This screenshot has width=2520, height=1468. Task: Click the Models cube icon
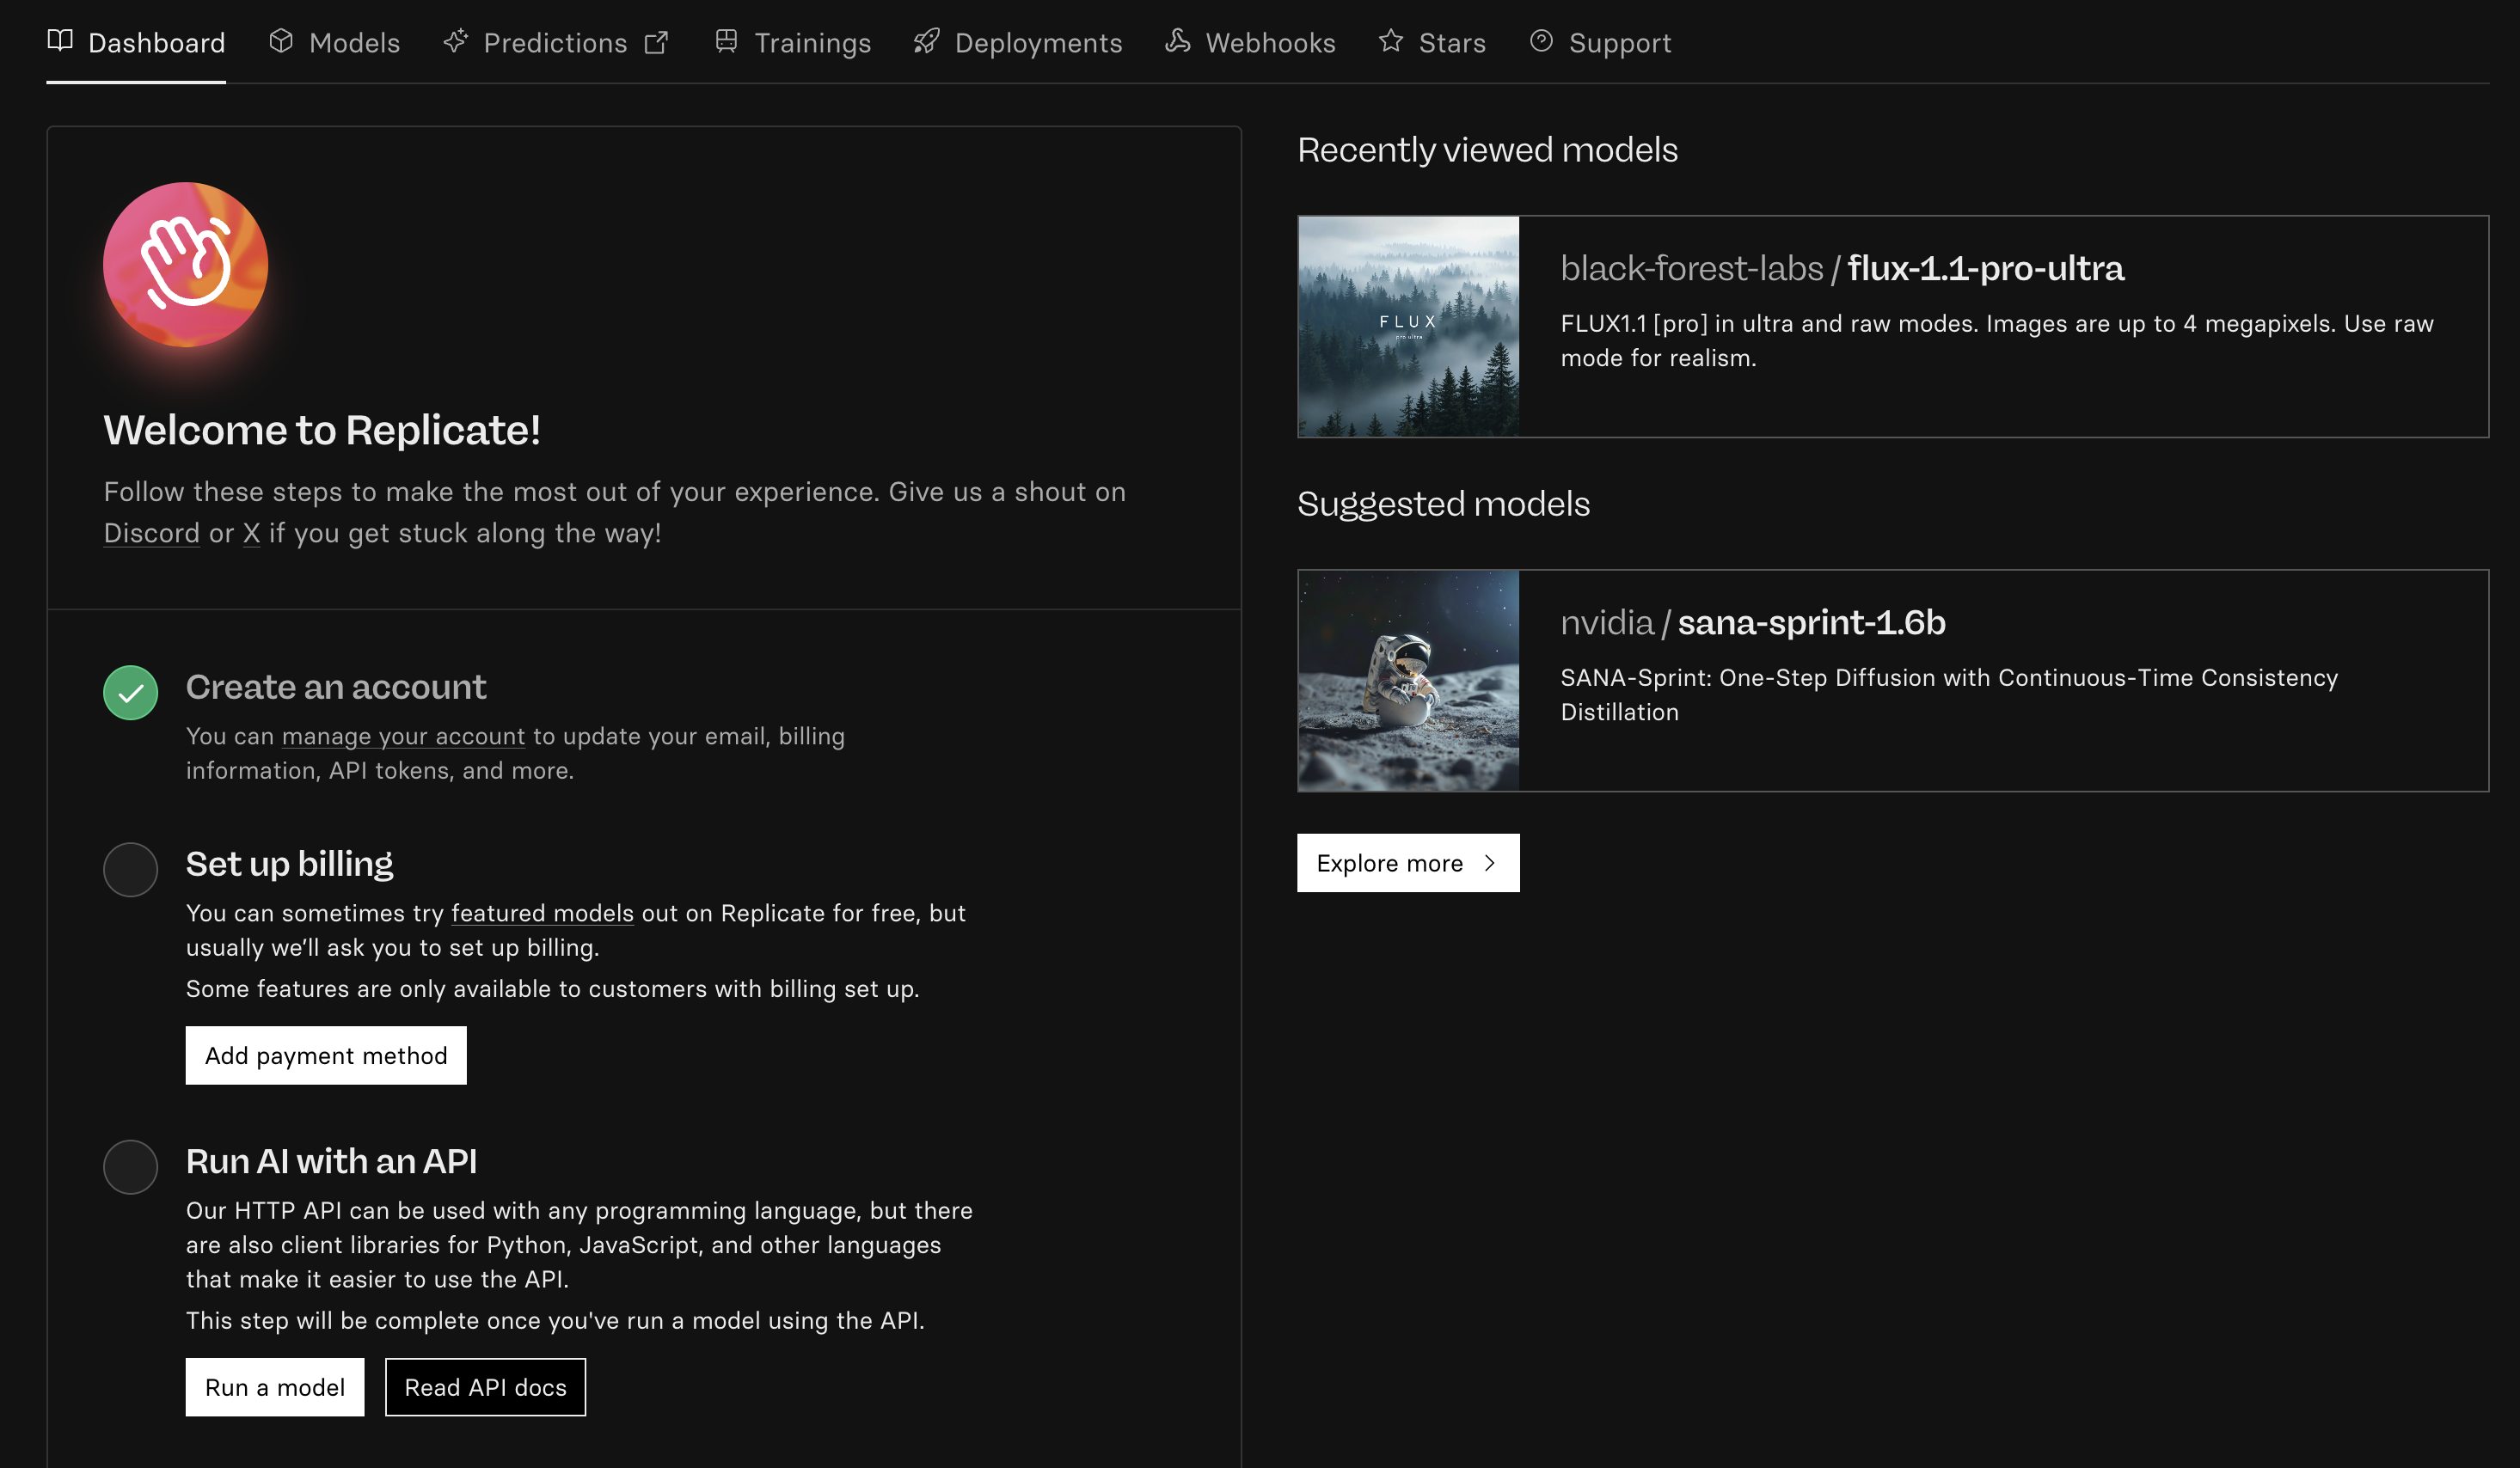coord(281,41)
